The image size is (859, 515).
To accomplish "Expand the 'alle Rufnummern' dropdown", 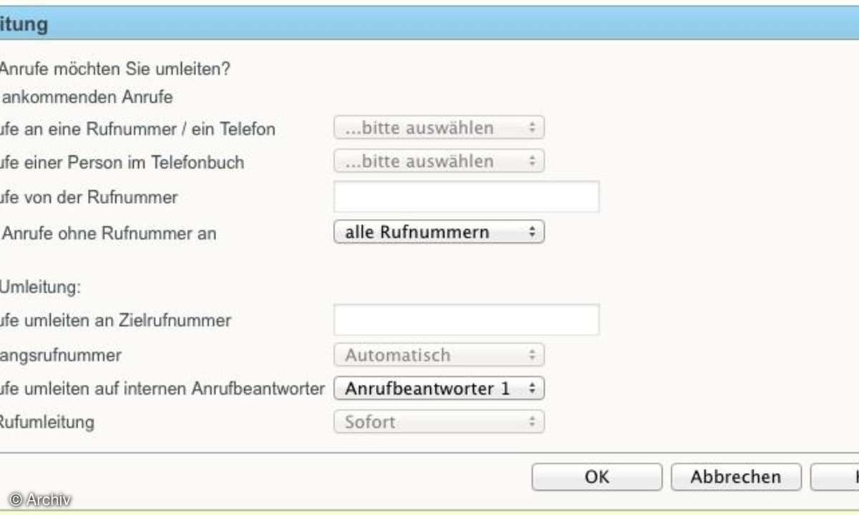I will [439, 232].
